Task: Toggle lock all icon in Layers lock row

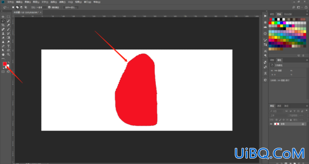Action: (291, 120)
